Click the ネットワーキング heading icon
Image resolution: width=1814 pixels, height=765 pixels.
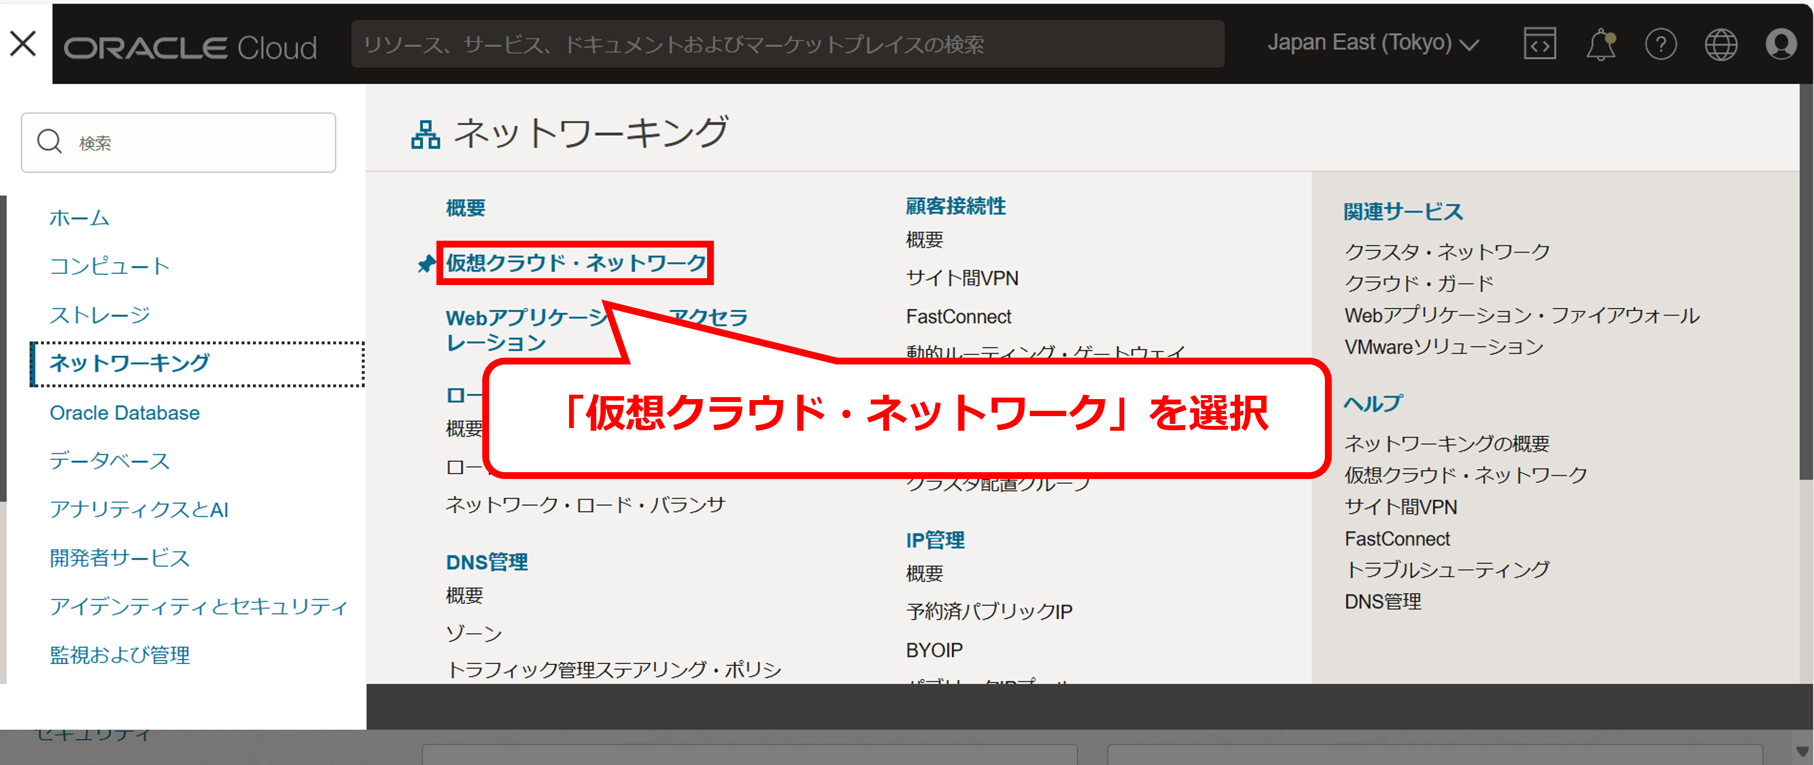(425, 134)
